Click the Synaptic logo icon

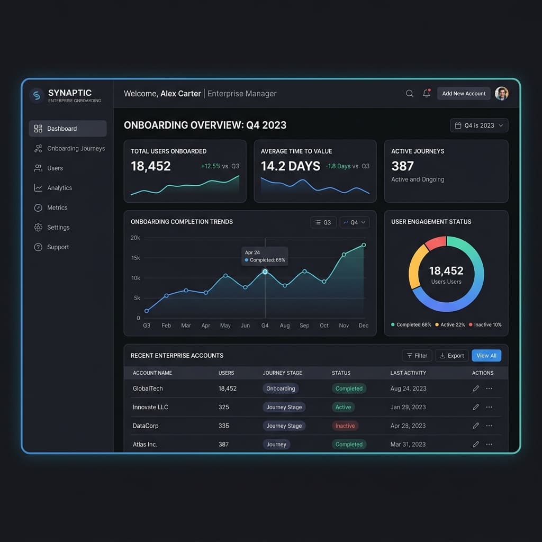click(x=37, y=95)
